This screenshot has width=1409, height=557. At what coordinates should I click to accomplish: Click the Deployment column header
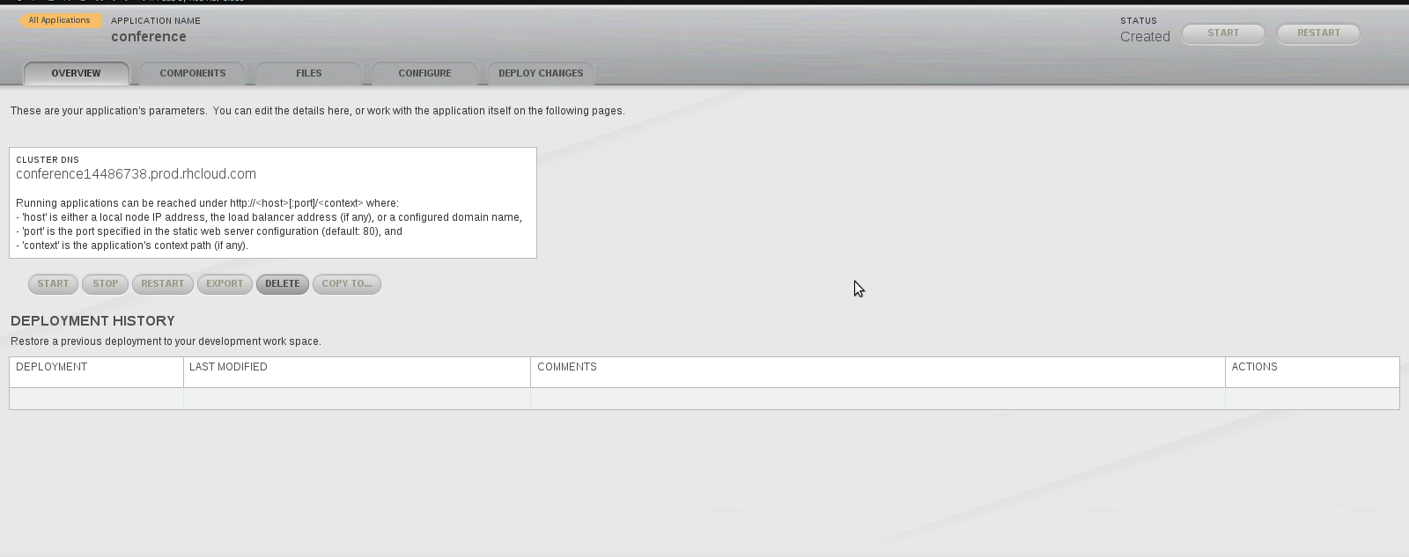[52, 367]
